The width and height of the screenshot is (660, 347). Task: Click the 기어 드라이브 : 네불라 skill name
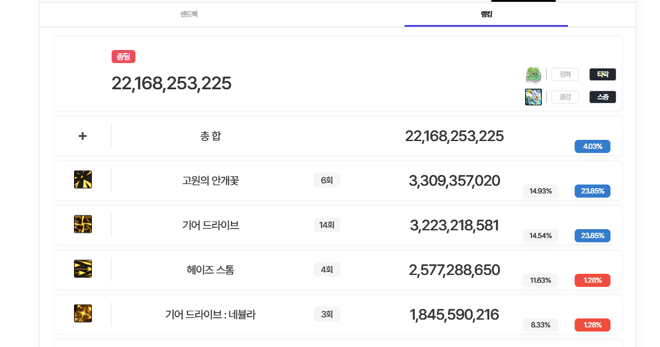click(210, 315)
